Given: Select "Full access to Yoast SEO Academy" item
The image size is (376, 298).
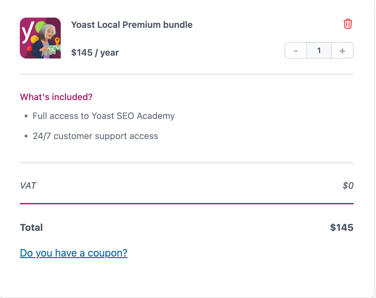Looking at the screenshot, I should pyautogui.click(x=104, y=116).
